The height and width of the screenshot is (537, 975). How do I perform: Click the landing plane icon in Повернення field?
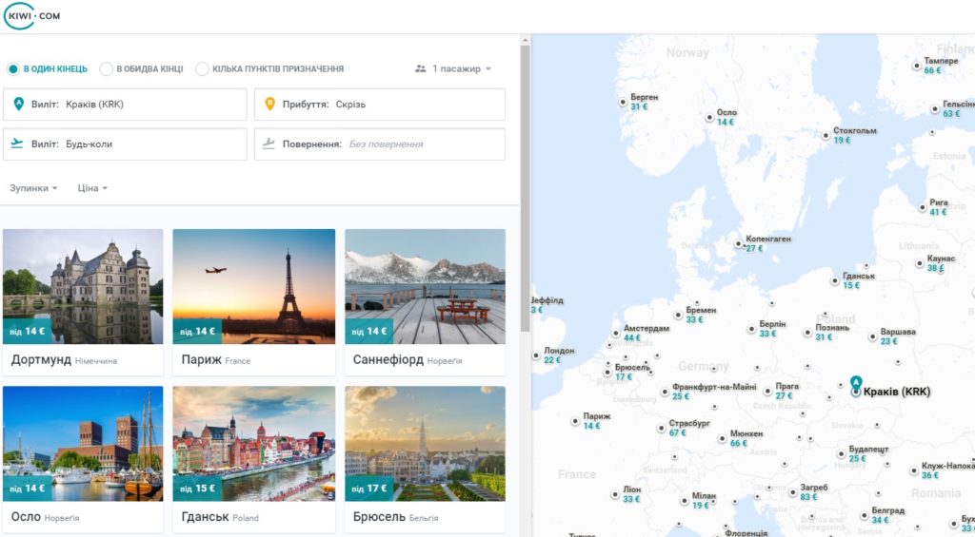(x=268, y=144)
